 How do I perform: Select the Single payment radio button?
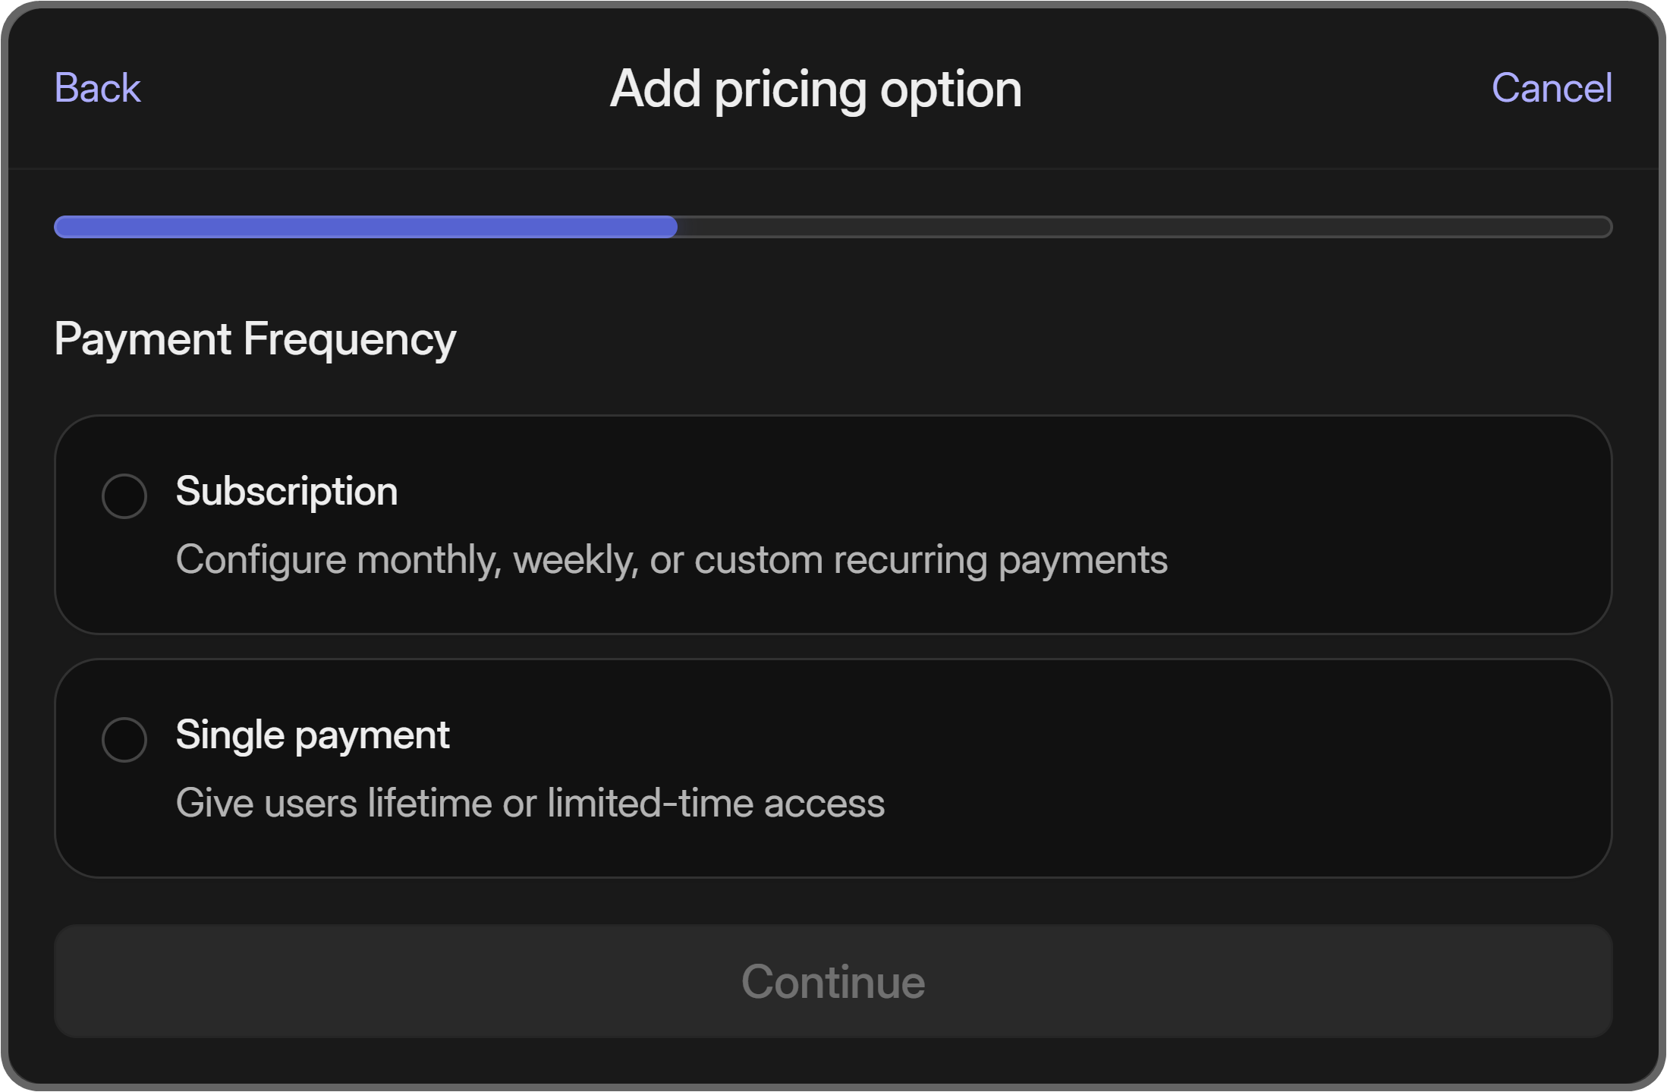[x=124, y=740]
